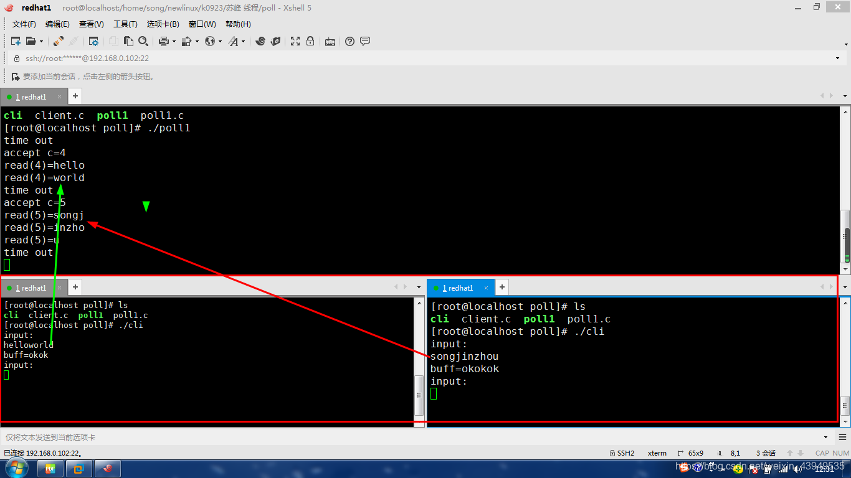Click xterm in the status bar
The width and height of the screenshot is (851, 478).
(657, 453)
